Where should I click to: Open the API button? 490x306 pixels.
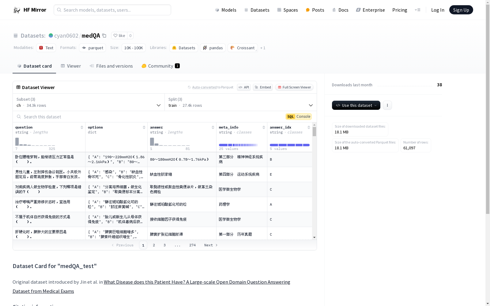244,87
